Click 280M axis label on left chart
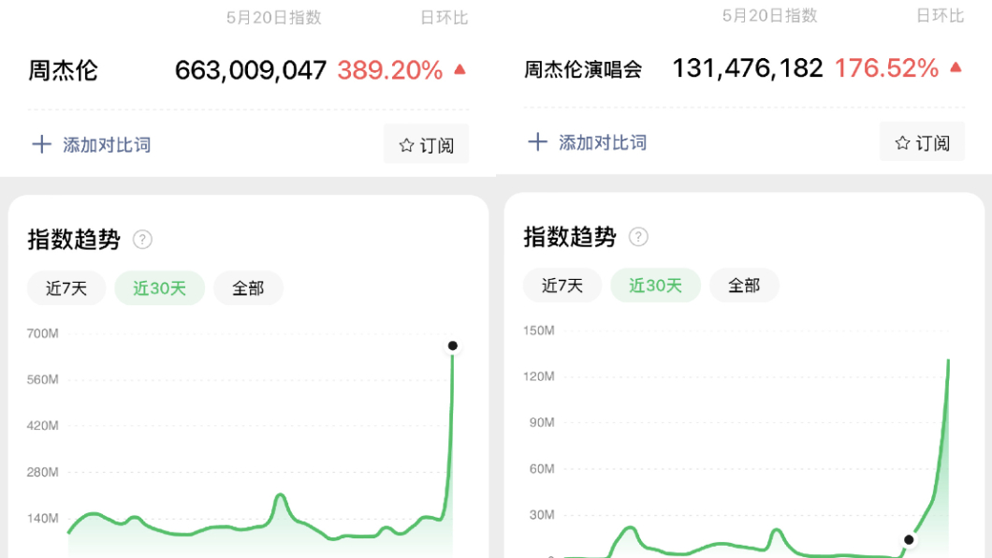This screenshot has height=558, width=992. click(x=42, y=472)
